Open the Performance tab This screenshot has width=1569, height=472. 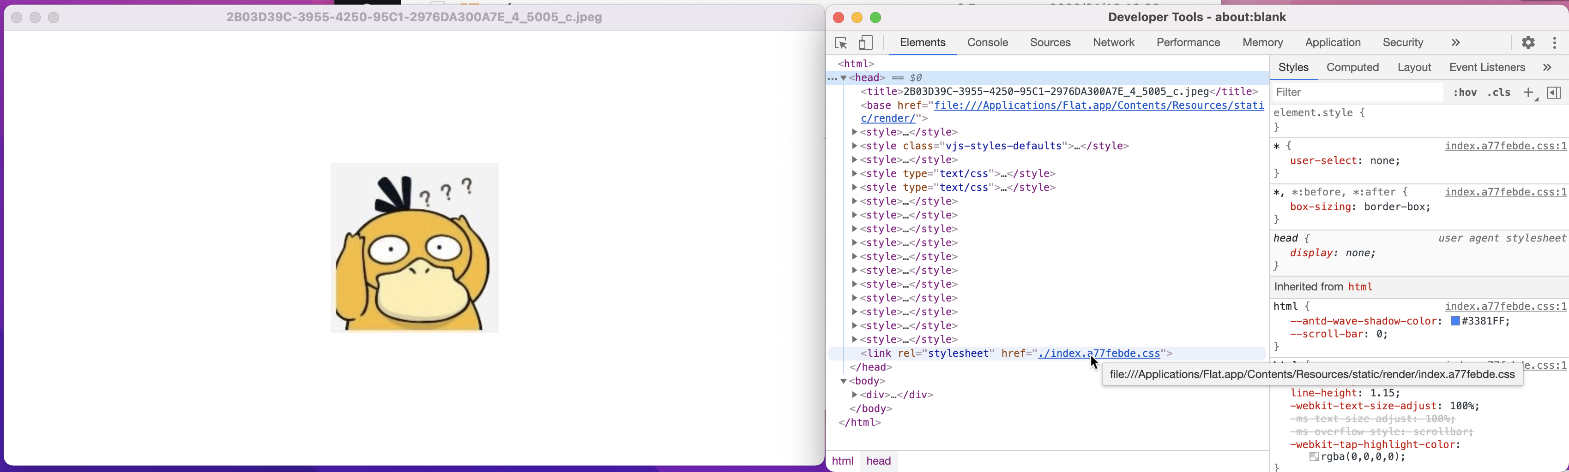point(1188,42)
